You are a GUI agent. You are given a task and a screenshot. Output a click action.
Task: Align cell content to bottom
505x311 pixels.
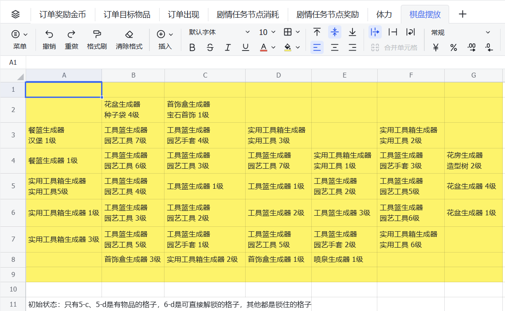[352, 32]
